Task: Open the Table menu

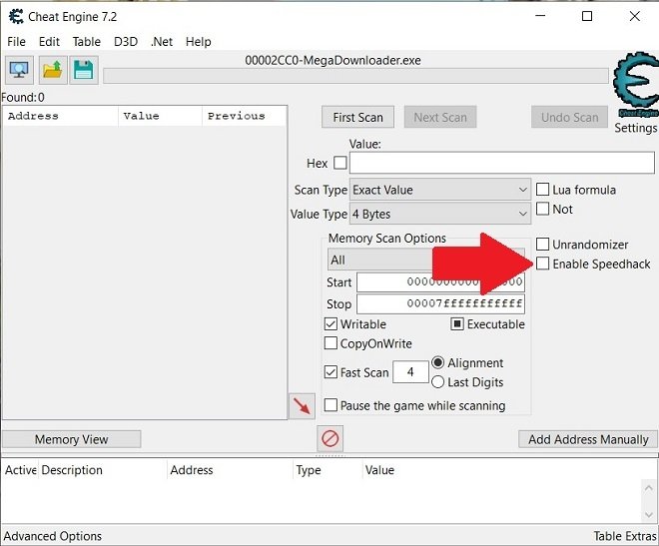Action: [87, 42]
